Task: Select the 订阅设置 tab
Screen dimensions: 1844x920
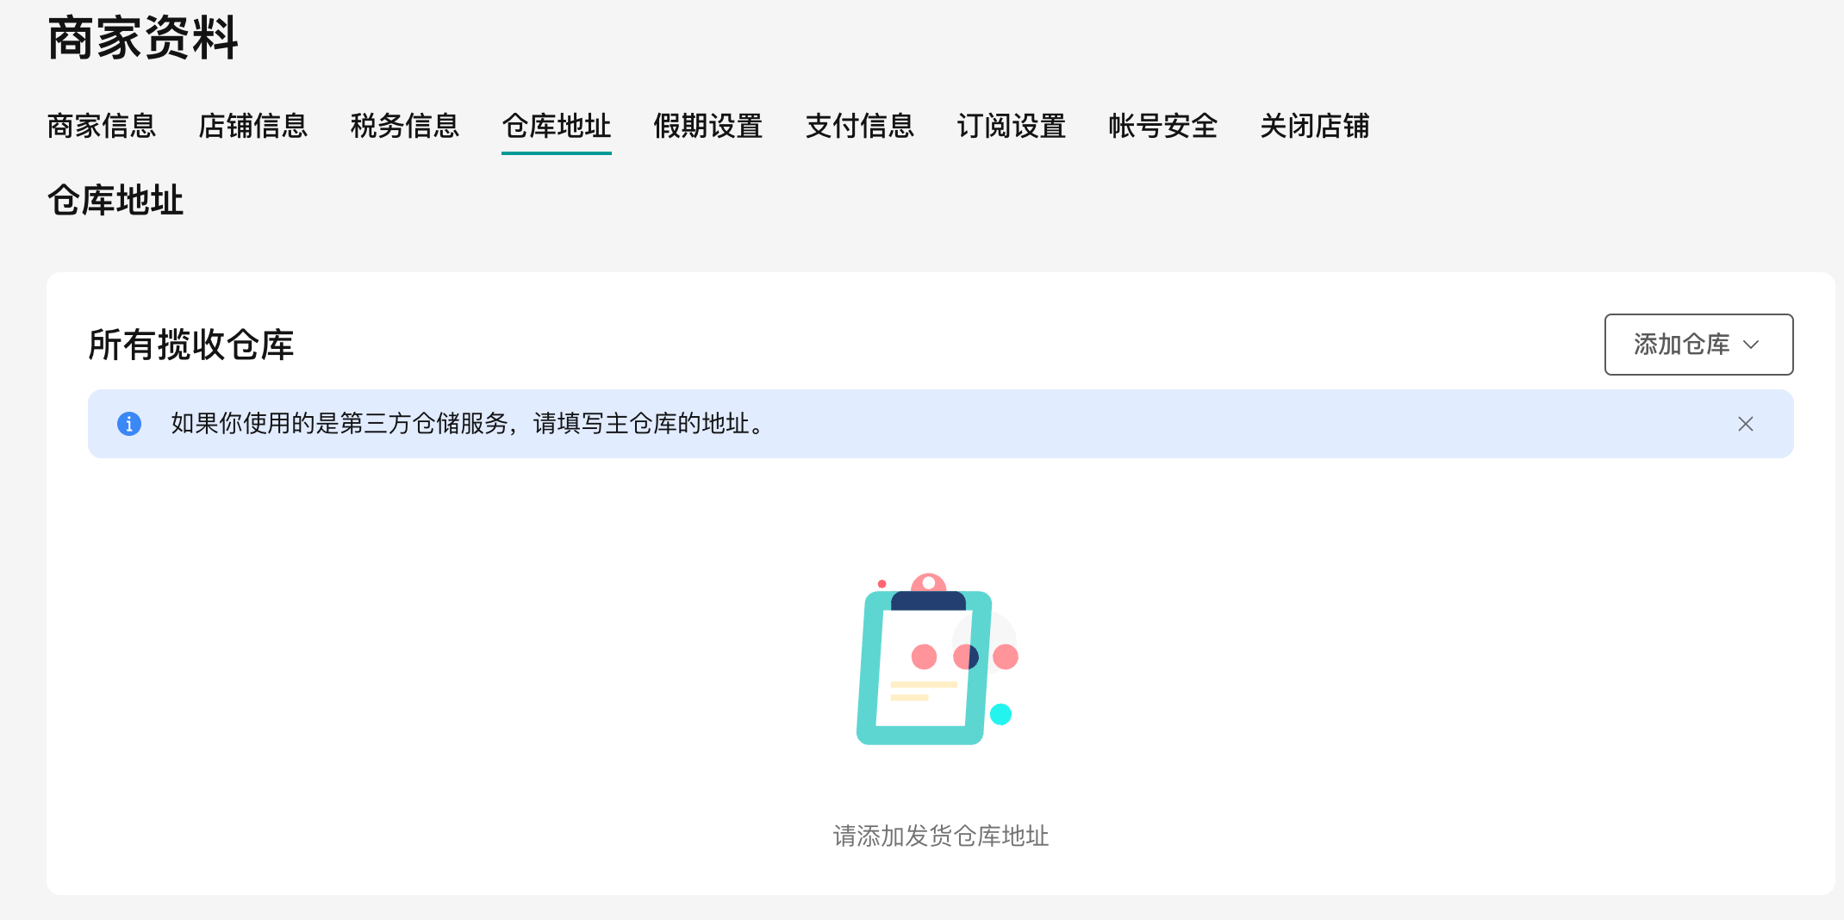Action: [x=1012, y=126]
